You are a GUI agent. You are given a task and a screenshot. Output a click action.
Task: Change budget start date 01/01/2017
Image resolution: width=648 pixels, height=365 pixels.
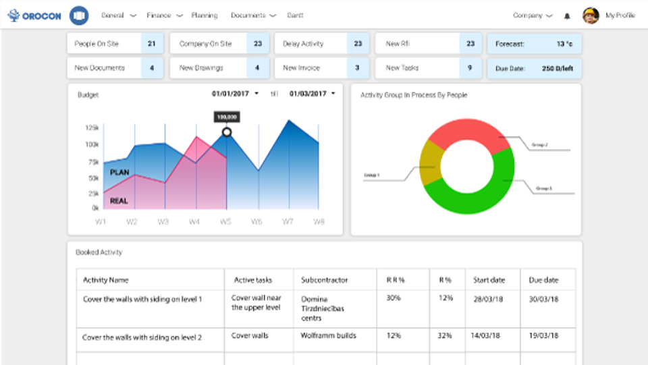pyautogui.click(x=235, y=94)
